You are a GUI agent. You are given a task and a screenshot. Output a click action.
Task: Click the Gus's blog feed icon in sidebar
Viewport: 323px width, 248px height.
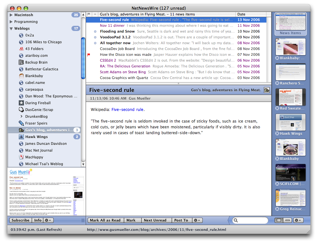(21, 130)
